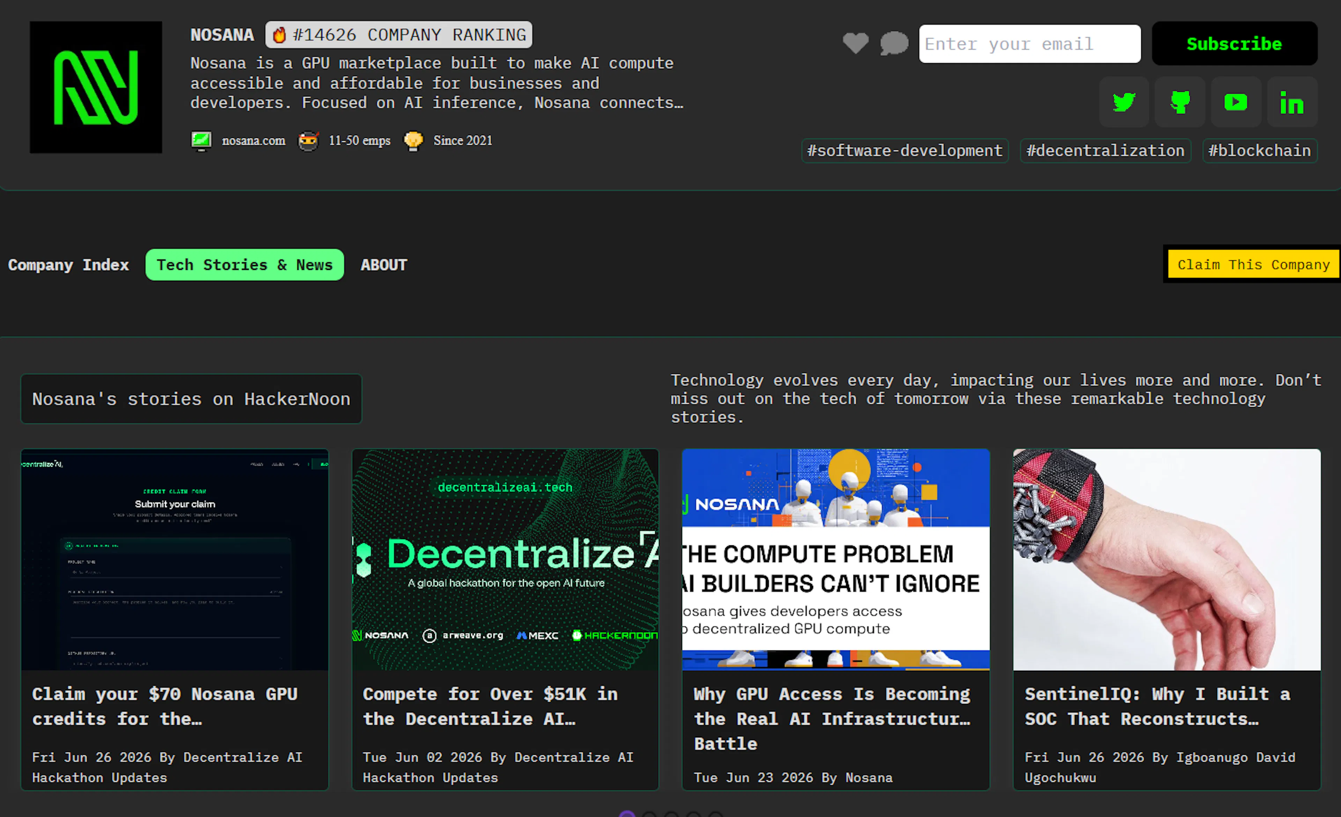Open the Decentralize AI hackathon thumbnail
The image size is (1341, 817).
[x=505, y=560]
